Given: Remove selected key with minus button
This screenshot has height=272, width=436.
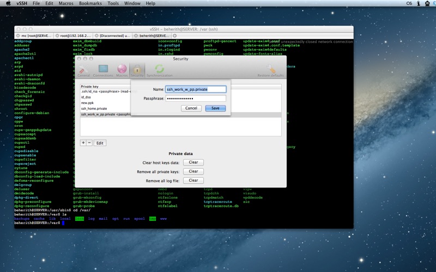Looking at the screenshot, I should coord(89,143).
